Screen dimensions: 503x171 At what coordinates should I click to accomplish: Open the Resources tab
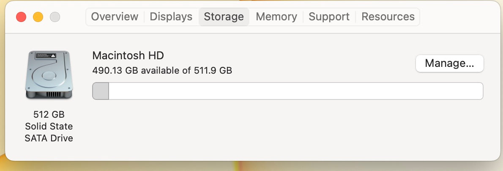(x=388, y=17)
